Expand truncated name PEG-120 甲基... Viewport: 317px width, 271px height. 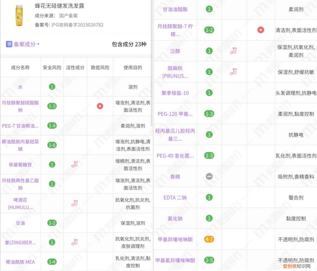(x=175, y=114)
